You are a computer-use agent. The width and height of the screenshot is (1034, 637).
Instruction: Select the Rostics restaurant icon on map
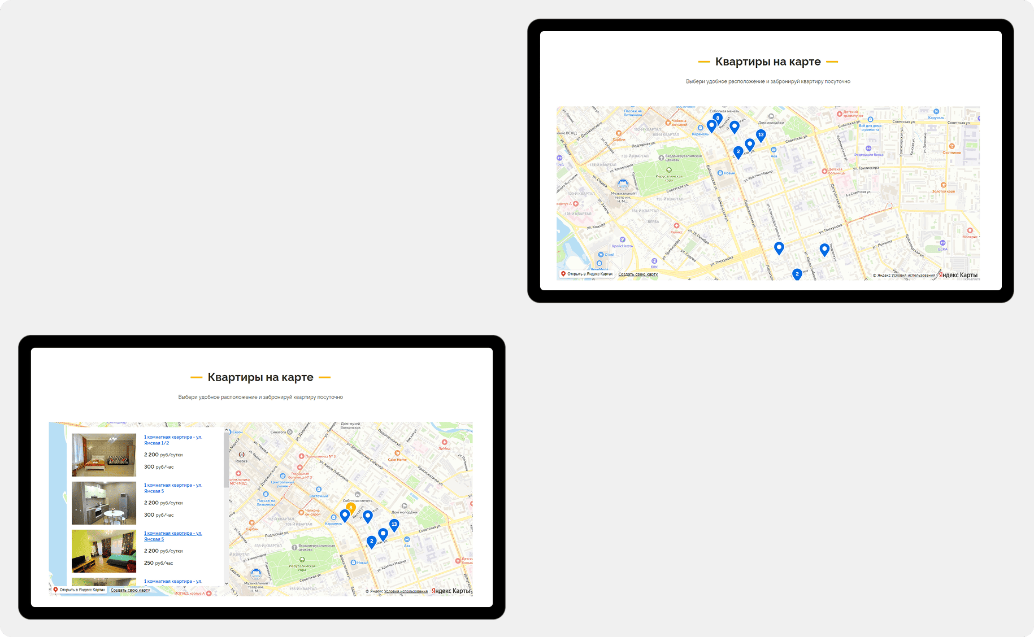click(x=241, y=455)
